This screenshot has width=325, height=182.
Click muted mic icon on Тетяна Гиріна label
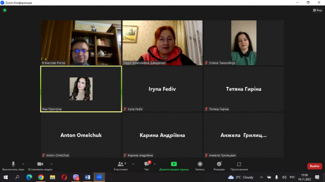point(206,109)
